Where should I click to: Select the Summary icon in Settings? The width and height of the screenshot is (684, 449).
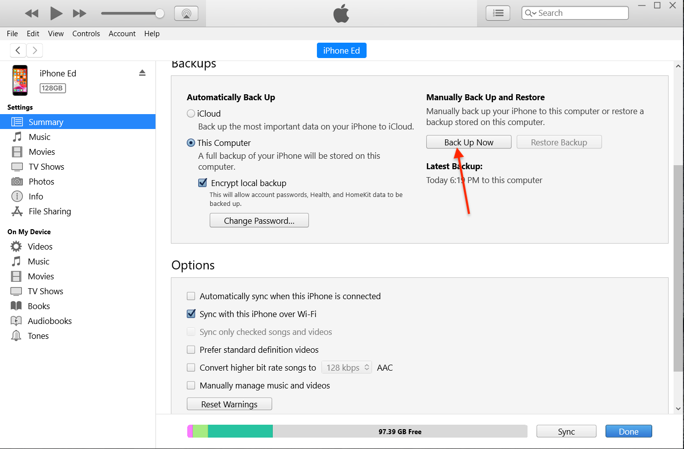pyautogui.click(x=17, y=122)
